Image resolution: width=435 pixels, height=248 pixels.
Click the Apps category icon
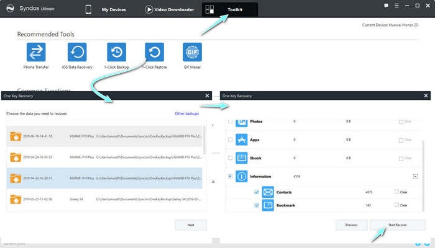click(241, 139)
